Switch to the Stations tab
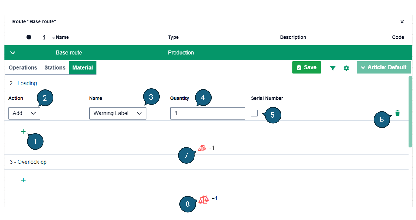Screen dimensions: 416x220 pyautogui.click(x=55, y=68)
